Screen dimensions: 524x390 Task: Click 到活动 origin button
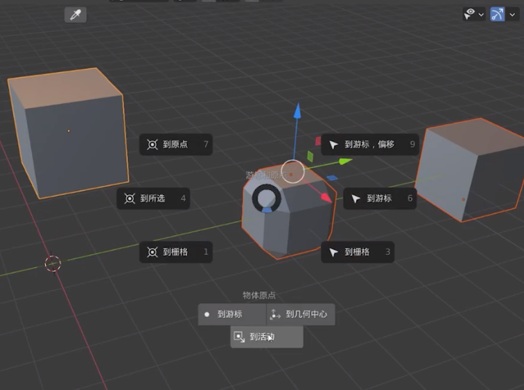[x=267, y=337]
